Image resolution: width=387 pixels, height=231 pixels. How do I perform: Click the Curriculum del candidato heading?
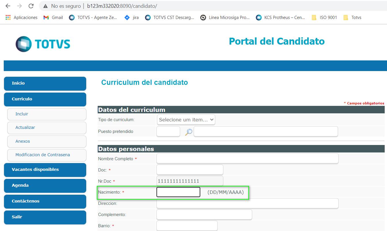[144, 83]
